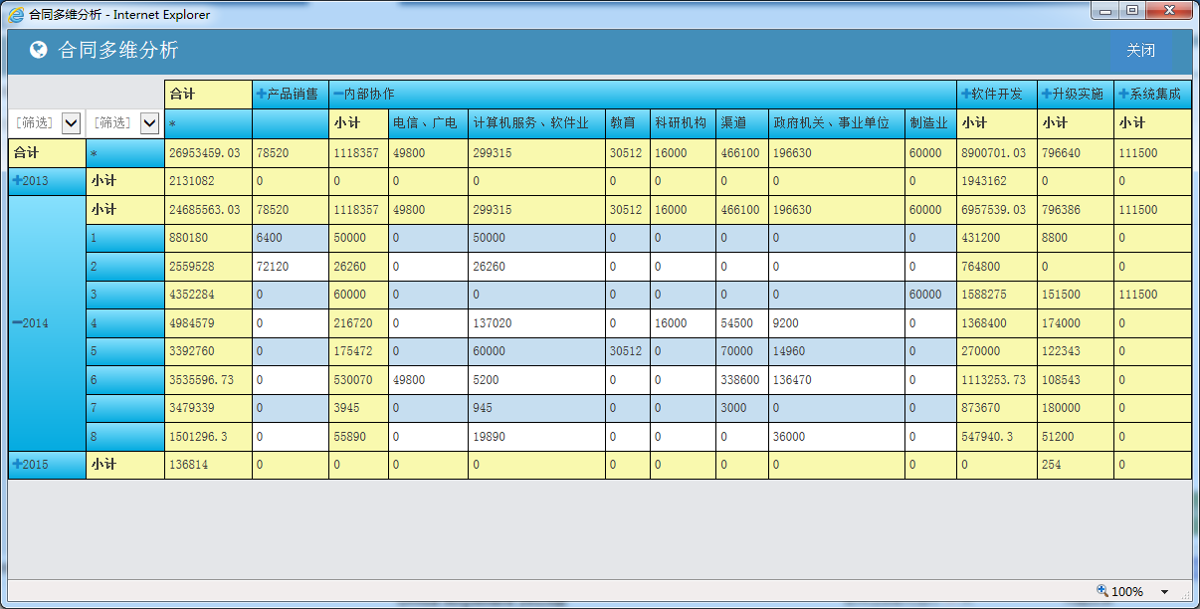The width and height of the screenshot is (1200, 609).
Task: Select cell 796640 in the 合计 row
Action: (x=1075, y=153)
